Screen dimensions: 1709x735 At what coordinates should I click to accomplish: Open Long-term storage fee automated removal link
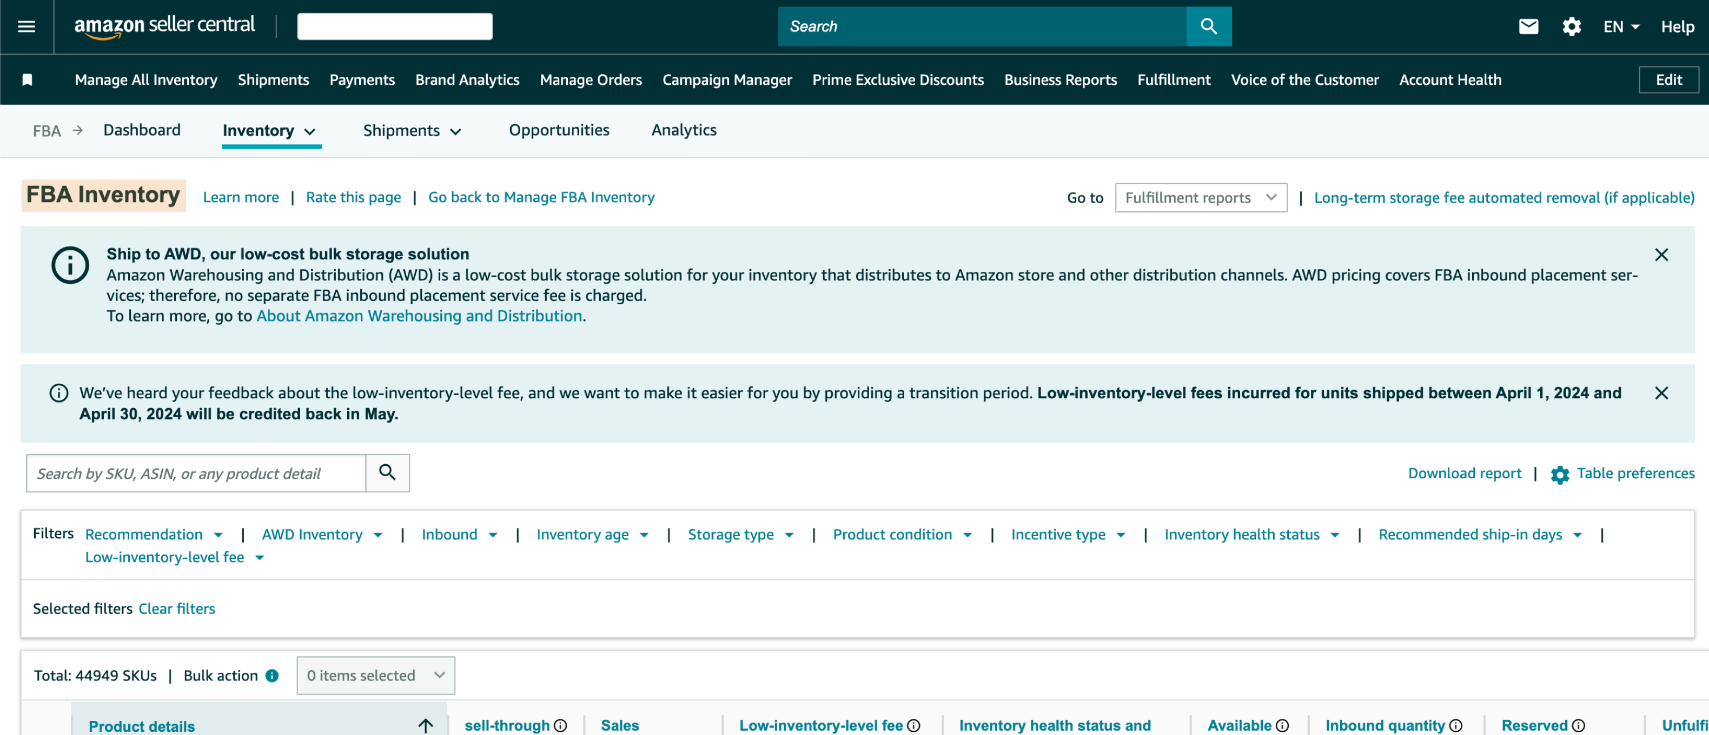tap(1504, 197)
